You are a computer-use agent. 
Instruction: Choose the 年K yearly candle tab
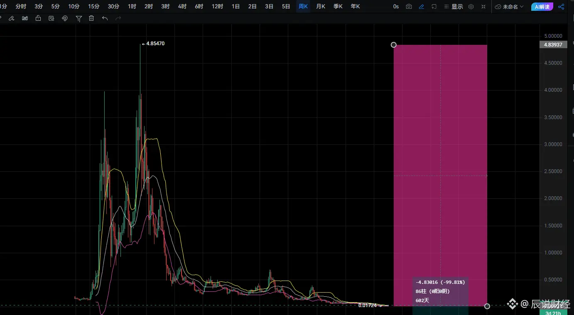355,7
